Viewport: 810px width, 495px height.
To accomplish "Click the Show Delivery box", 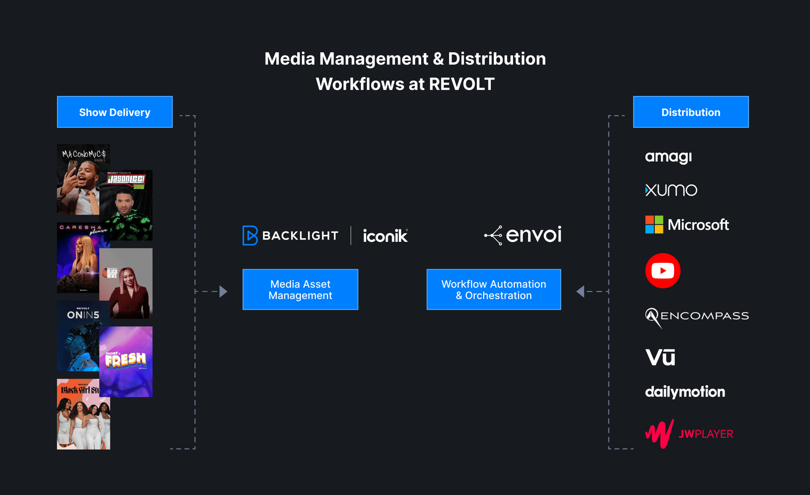I will [x=115, y=112].
